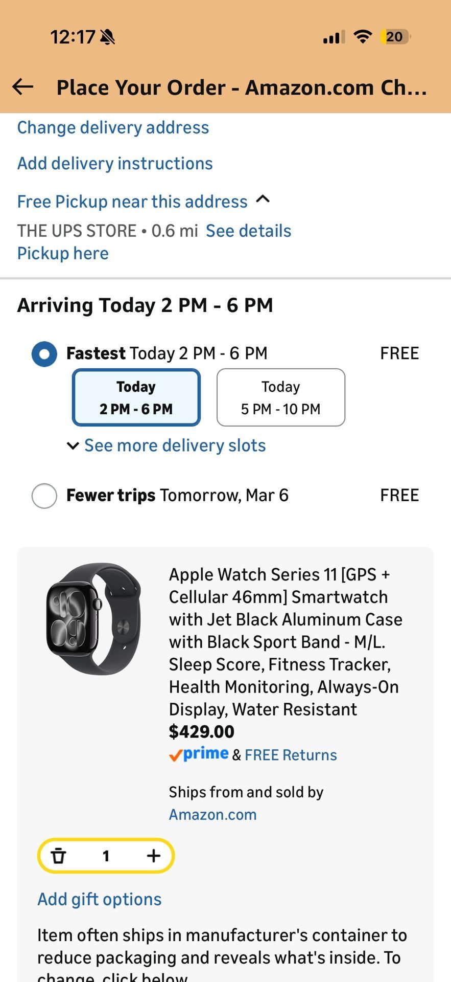
Task: Tap the Apple Watch product thumbnail
Action: coord(94,619)
